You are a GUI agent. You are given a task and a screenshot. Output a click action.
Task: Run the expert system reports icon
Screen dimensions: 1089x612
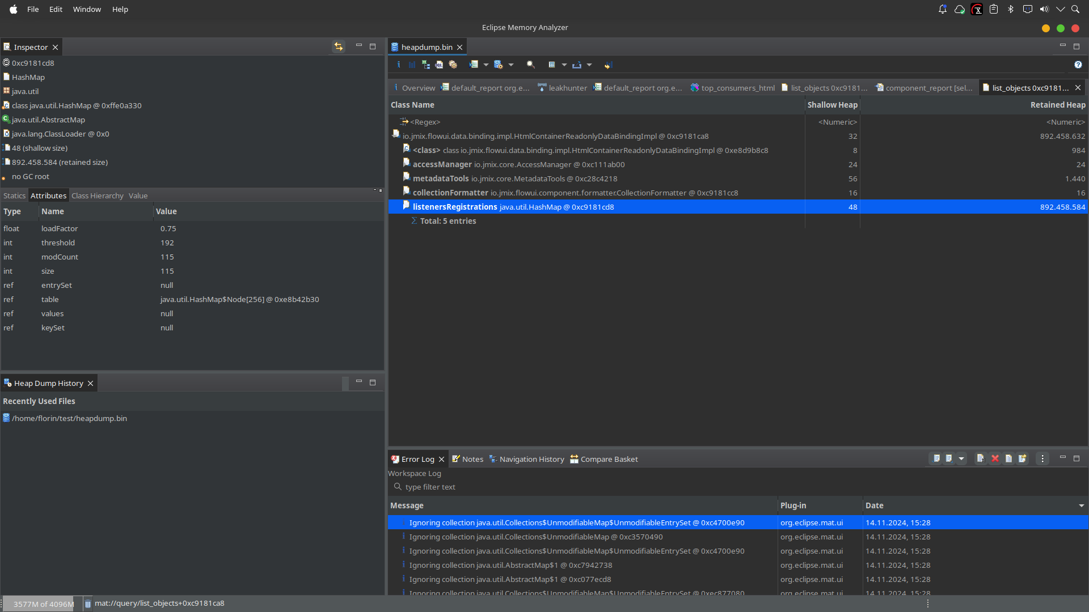(474, 65)
